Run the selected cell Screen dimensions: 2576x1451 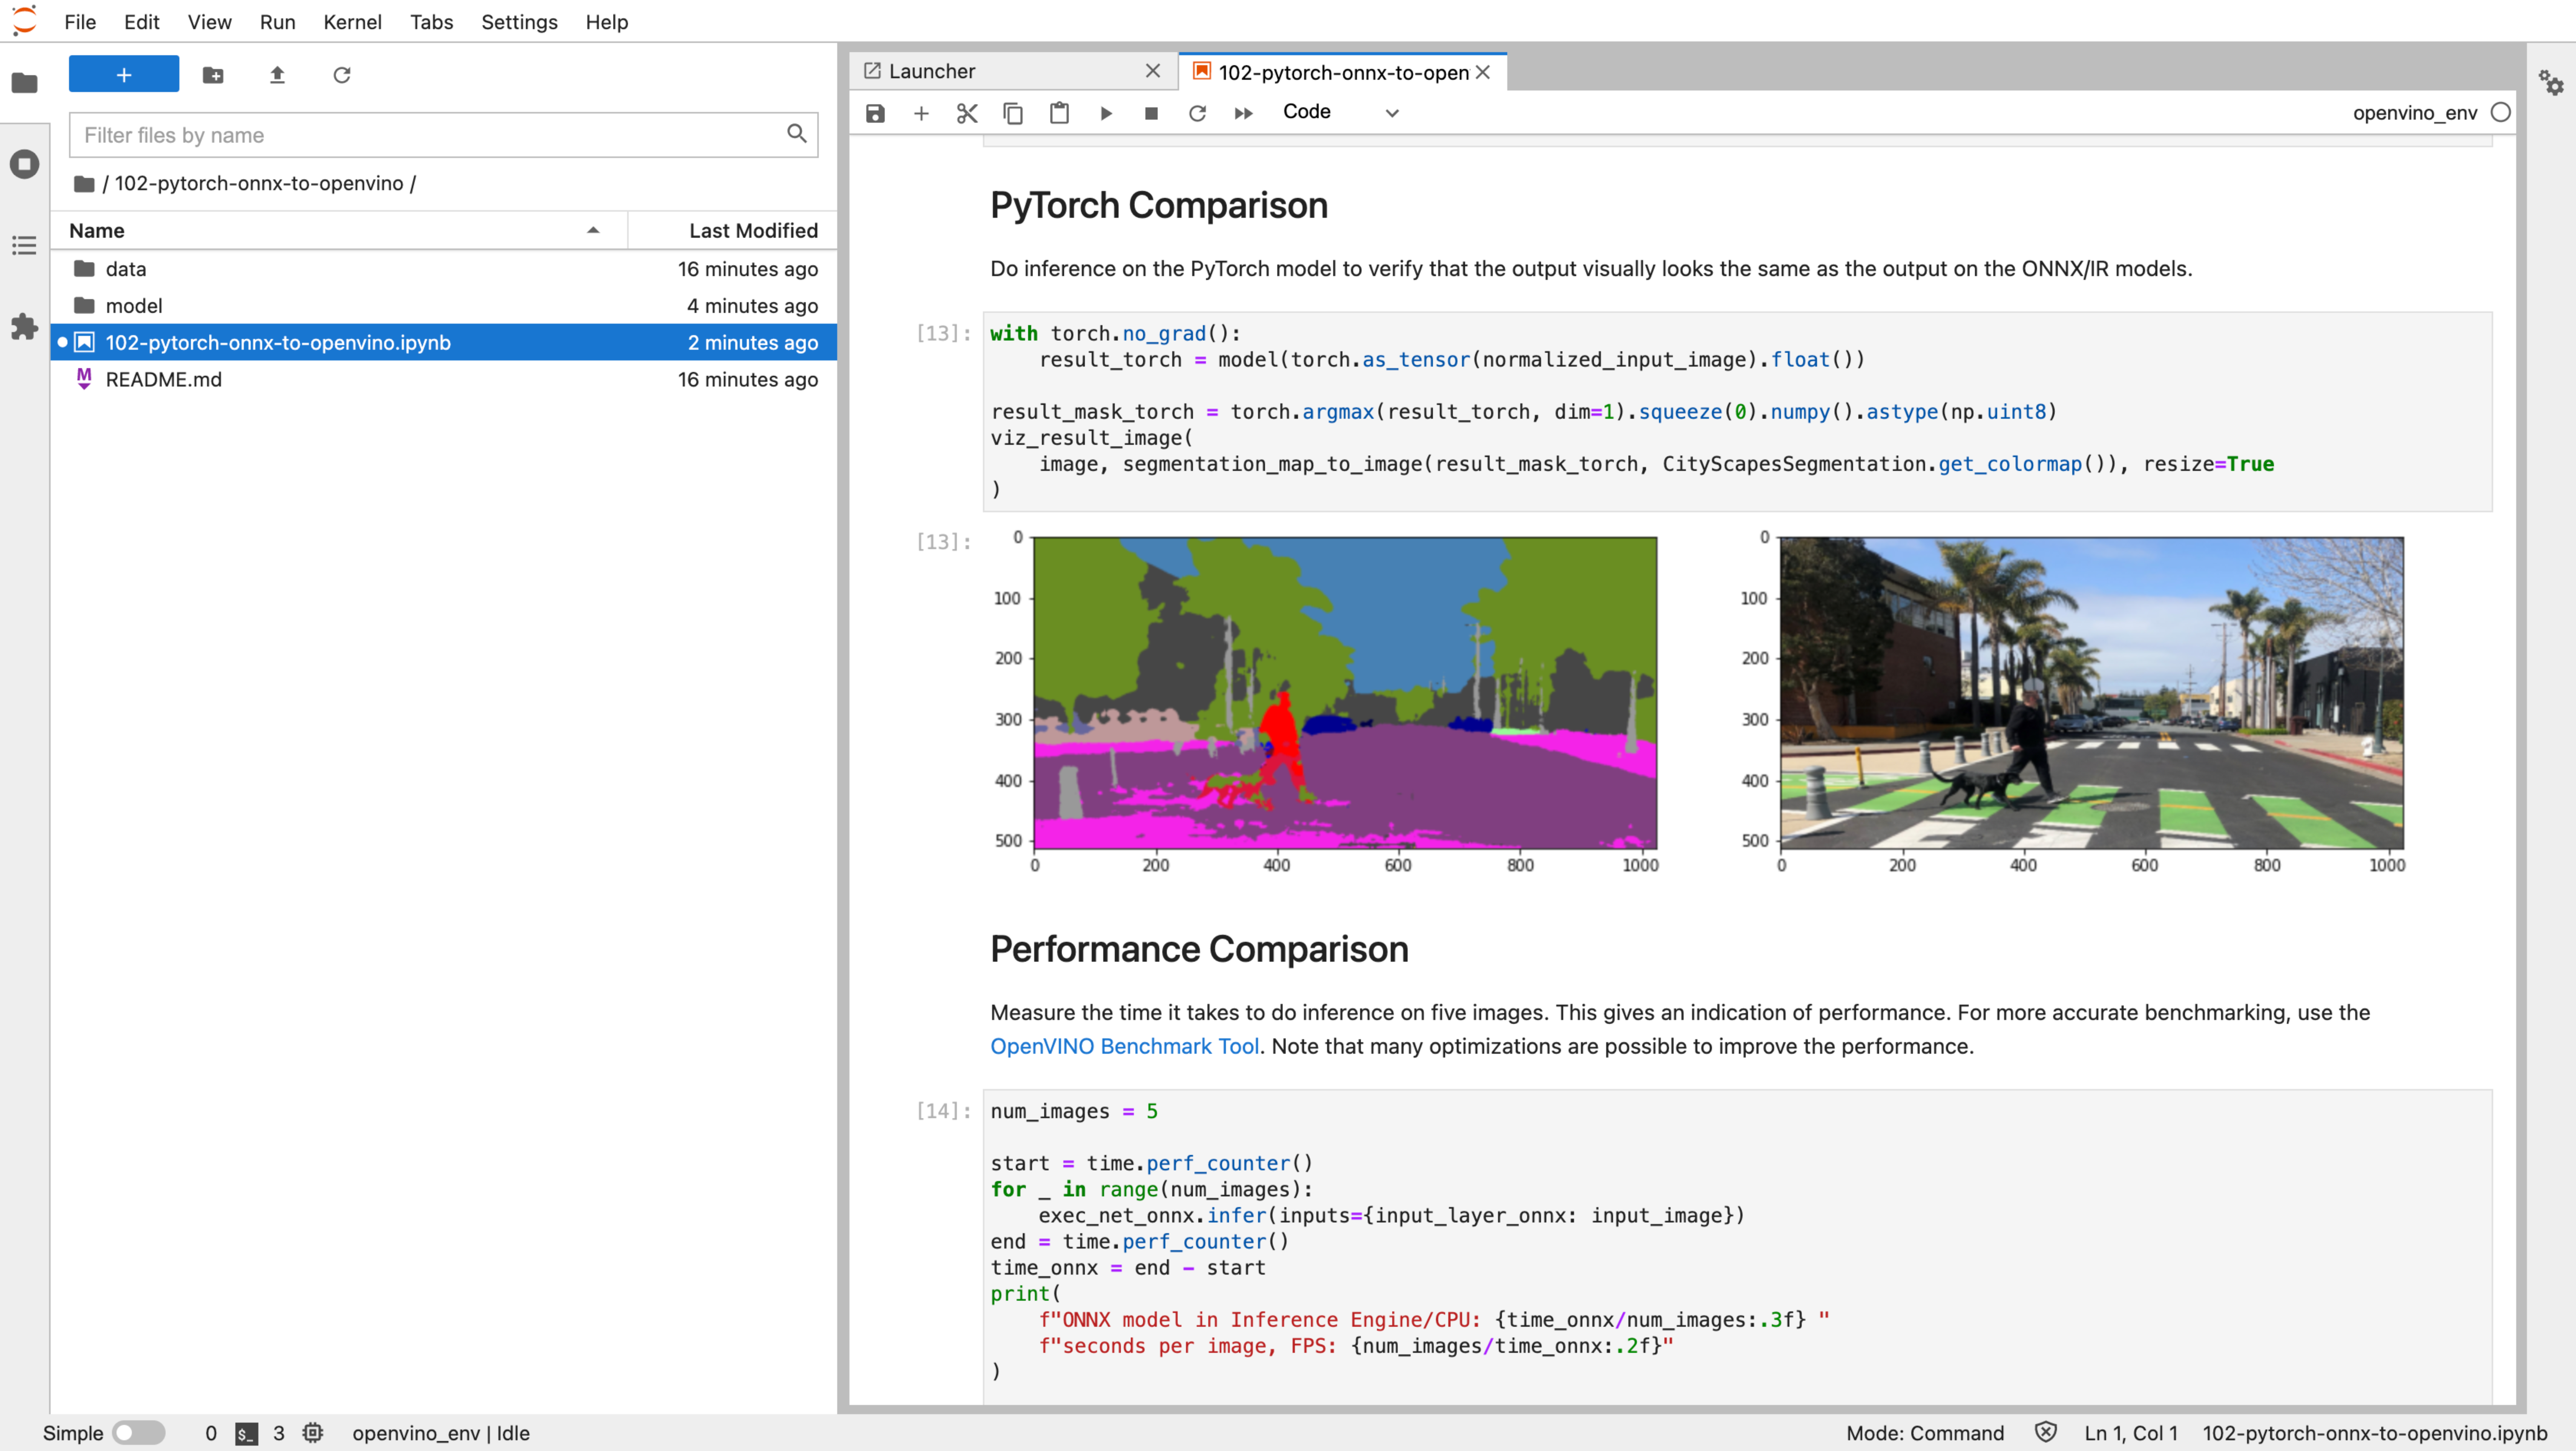pos(1106,113)
